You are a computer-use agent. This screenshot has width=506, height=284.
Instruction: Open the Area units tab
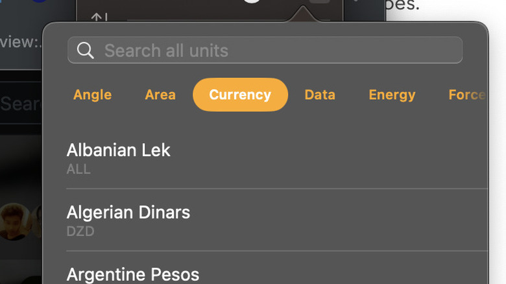(x=160, y=95)
